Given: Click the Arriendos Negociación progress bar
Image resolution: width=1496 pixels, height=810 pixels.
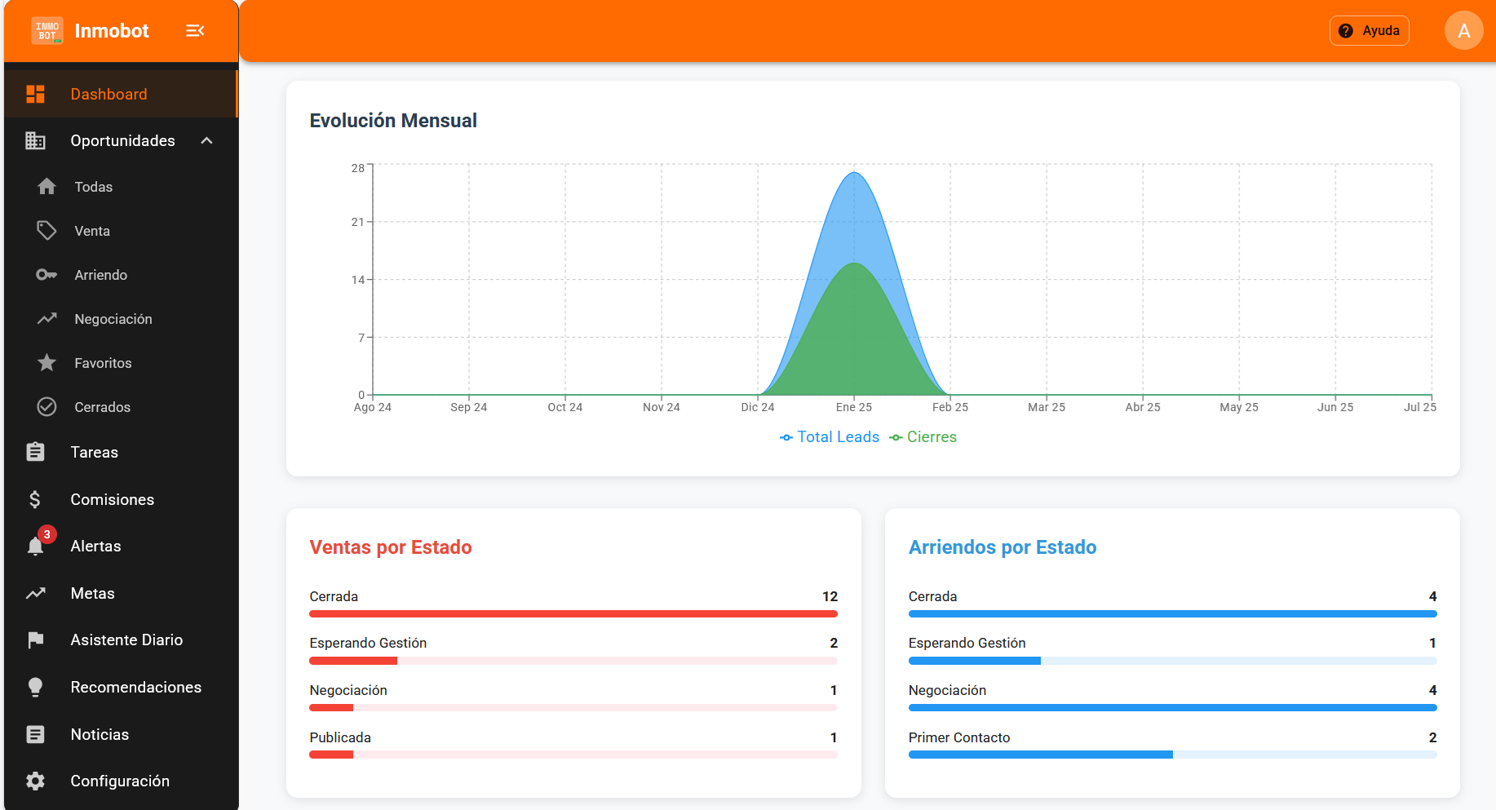Looking at the screenshot, I should coord(1173,707).
